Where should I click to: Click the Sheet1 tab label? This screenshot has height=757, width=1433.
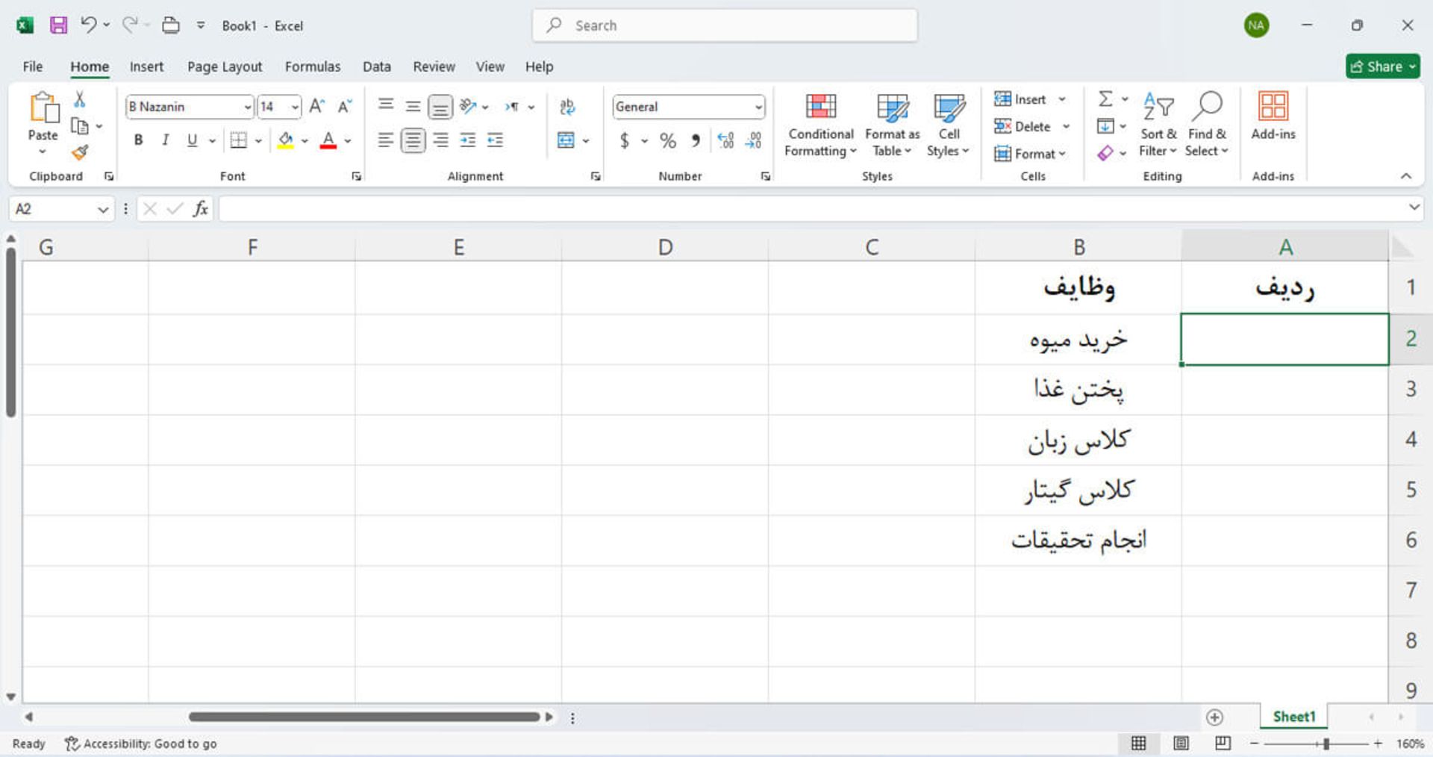pyautogui.click(x=1293, y=716)
